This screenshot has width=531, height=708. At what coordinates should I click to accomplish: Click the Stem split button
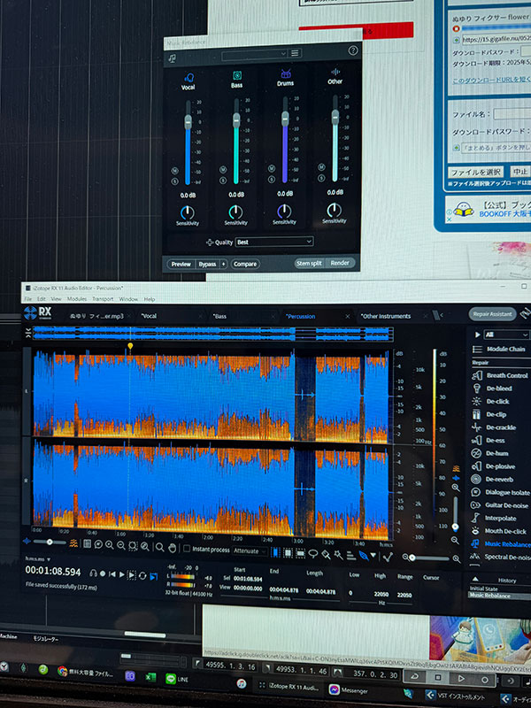[309, 263]
